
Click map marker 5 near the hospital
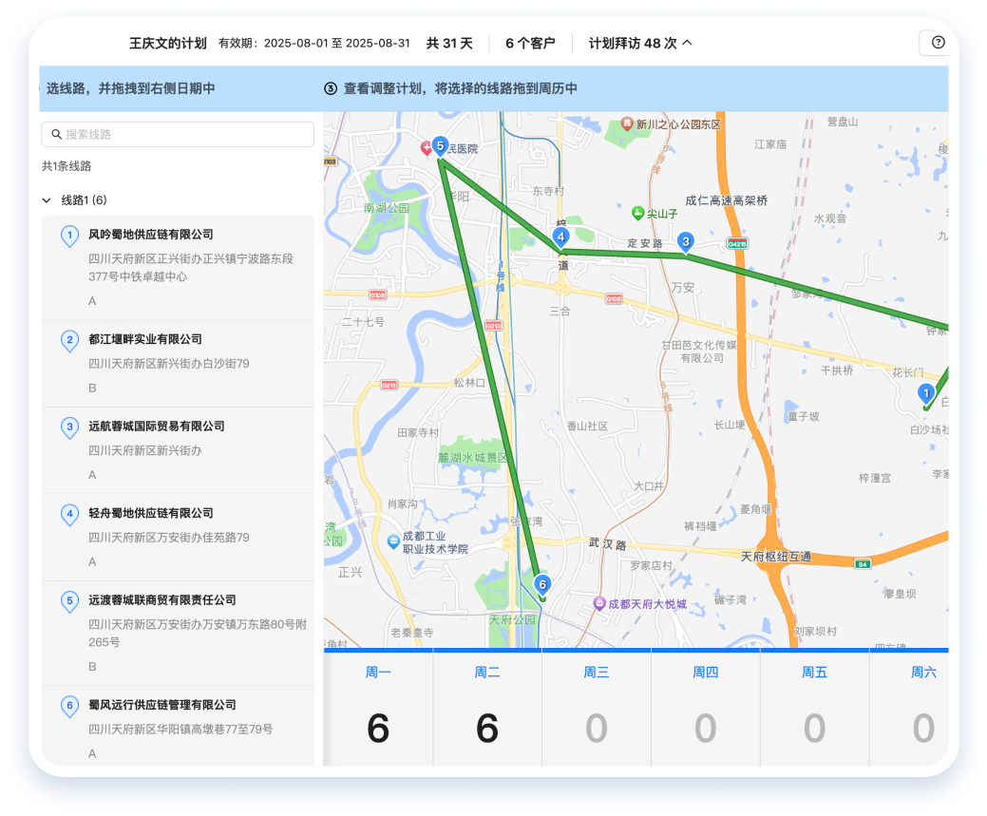point(440,145)
